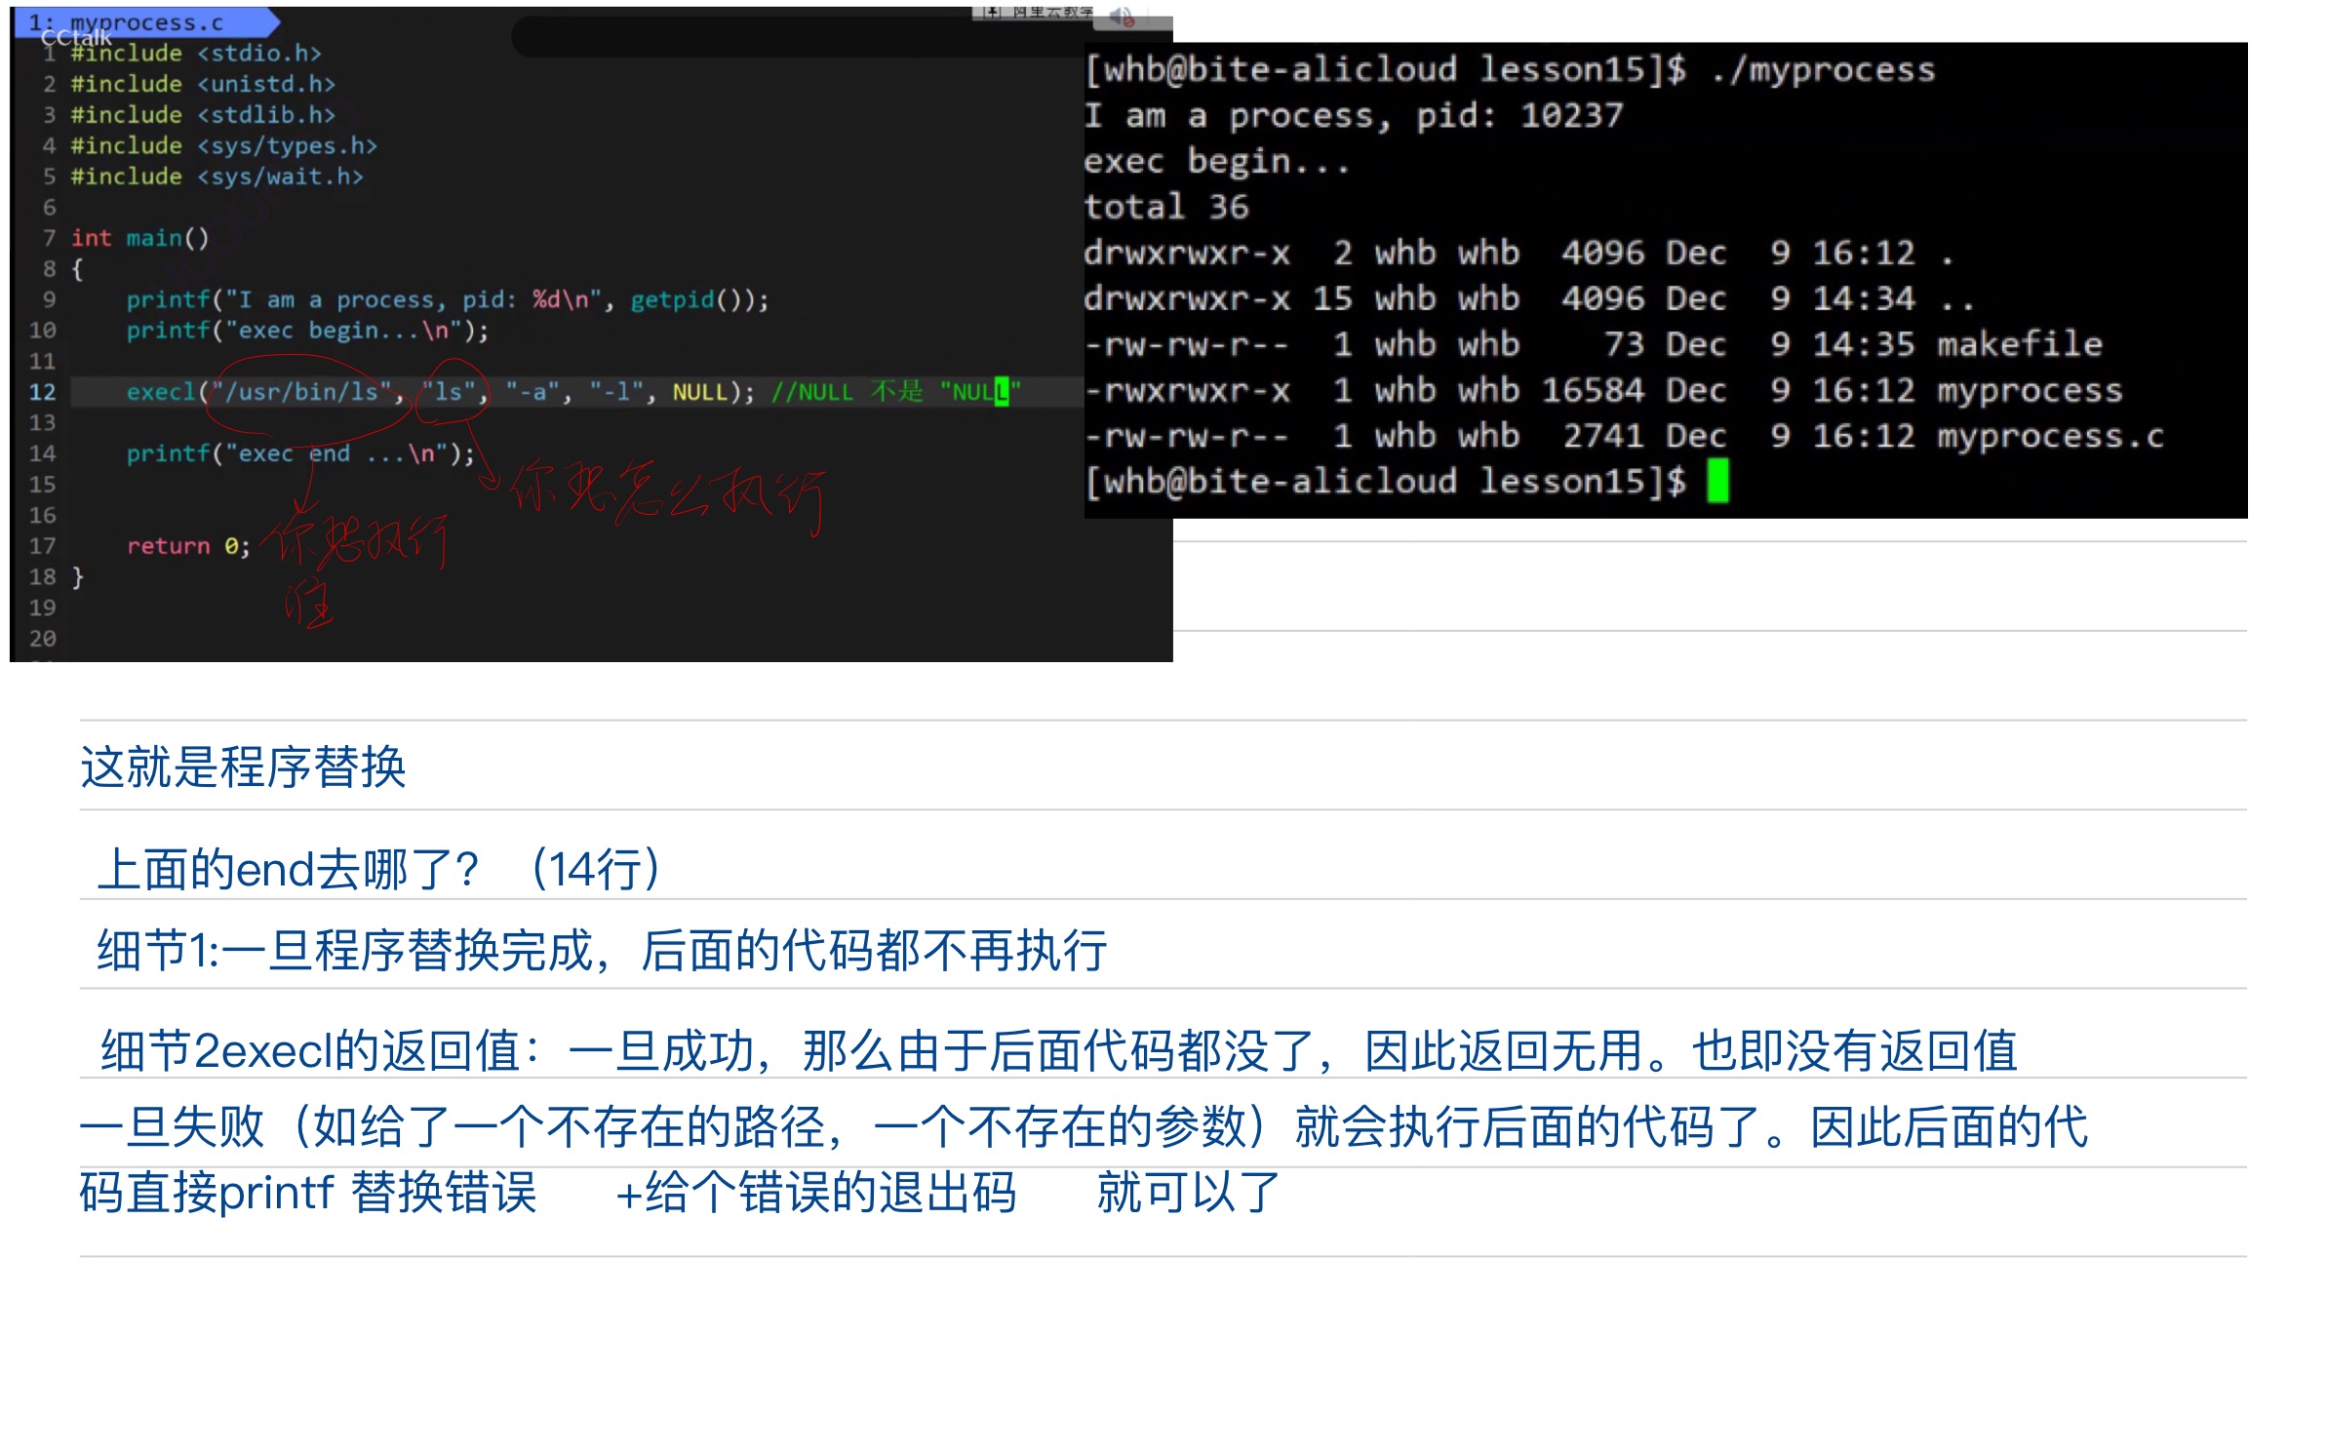Click the pin icon beside 阿里云教学
Screen dimensions: 2327x1454
point(991,12)
